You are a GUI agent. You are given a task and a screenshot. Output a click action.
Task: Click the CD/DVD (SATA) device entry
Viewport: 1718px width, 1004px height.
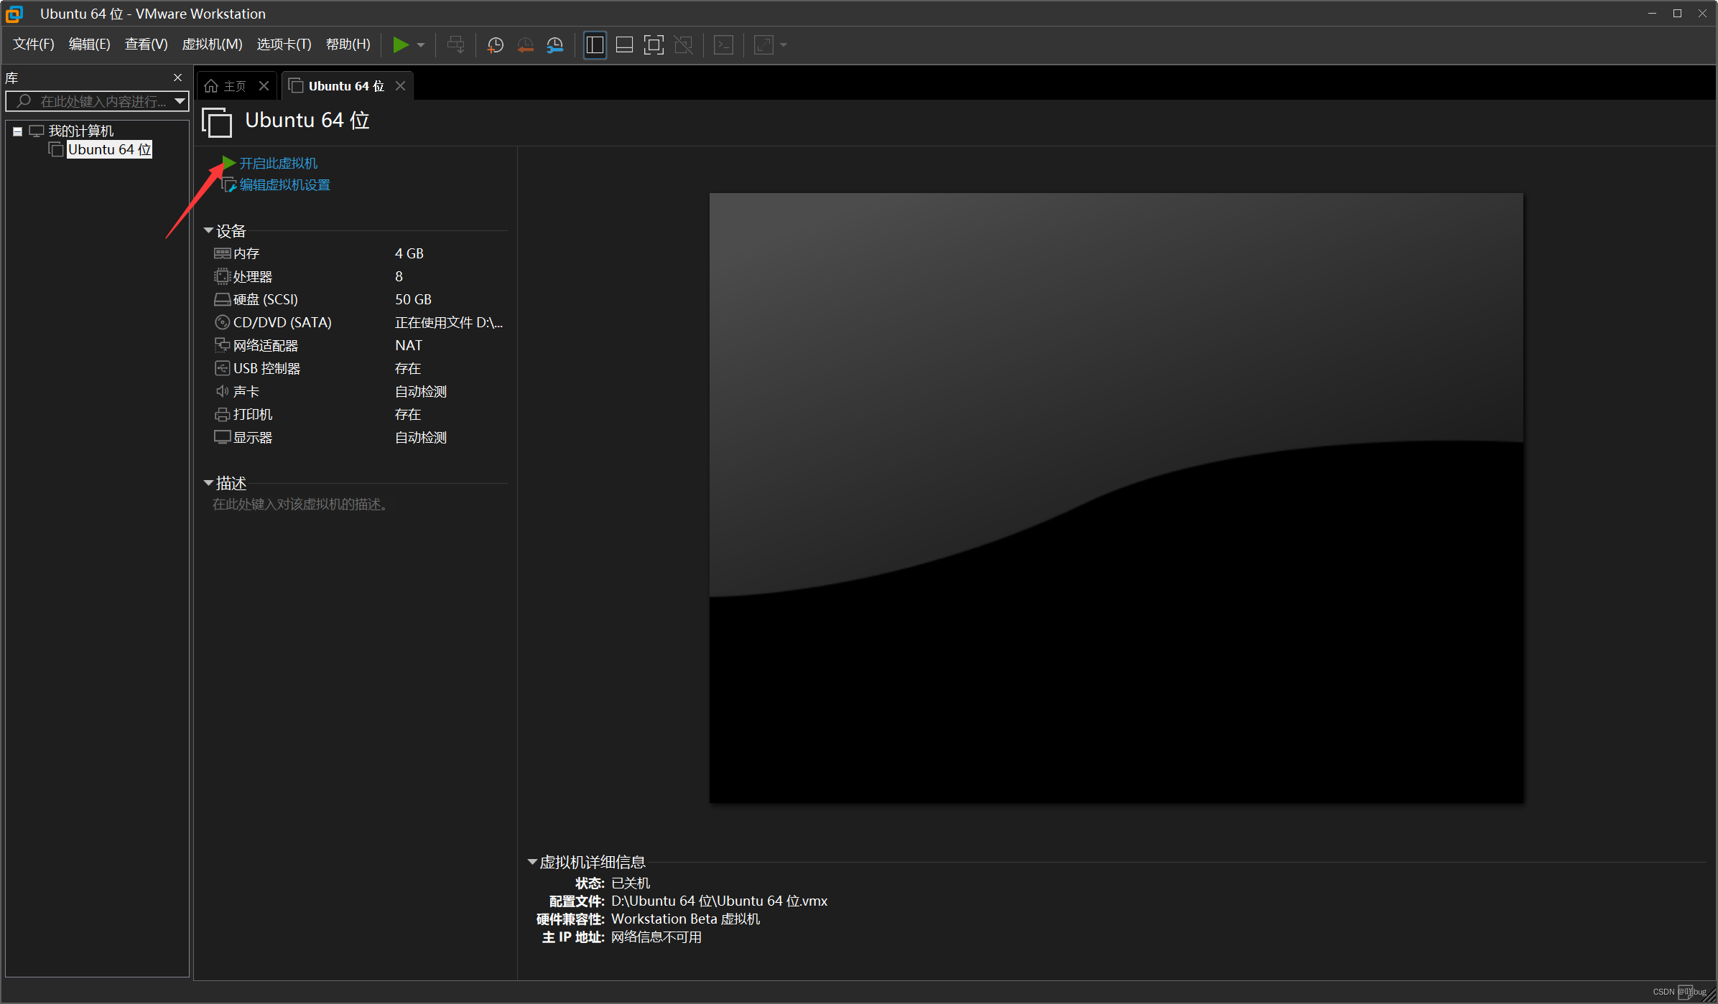pyautogui.click(x=282, y=322)
